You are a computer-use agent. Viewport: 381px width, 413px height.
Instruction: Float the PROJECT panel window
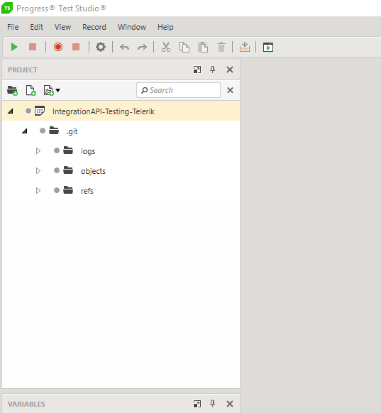point(197,70)
